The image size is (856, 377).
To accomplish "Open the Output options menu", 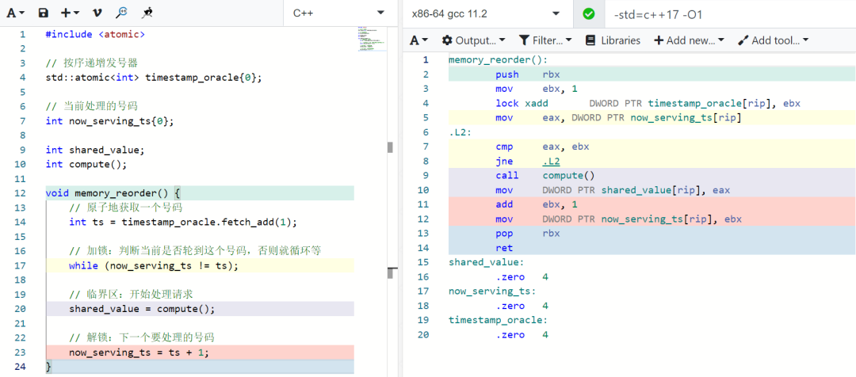I will tap(473, 40).
